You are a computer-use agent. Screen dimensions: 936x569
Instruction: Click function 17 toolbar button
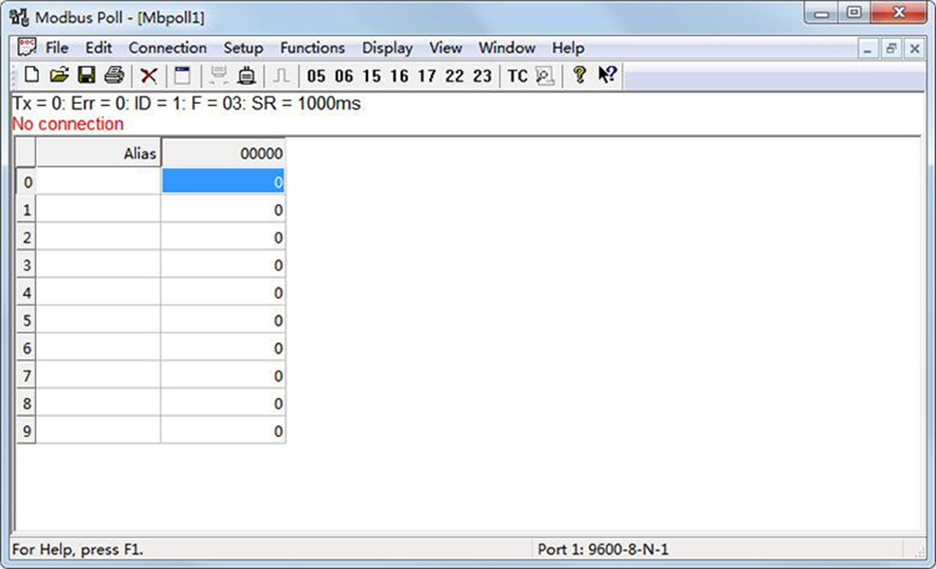pos(426,76)
